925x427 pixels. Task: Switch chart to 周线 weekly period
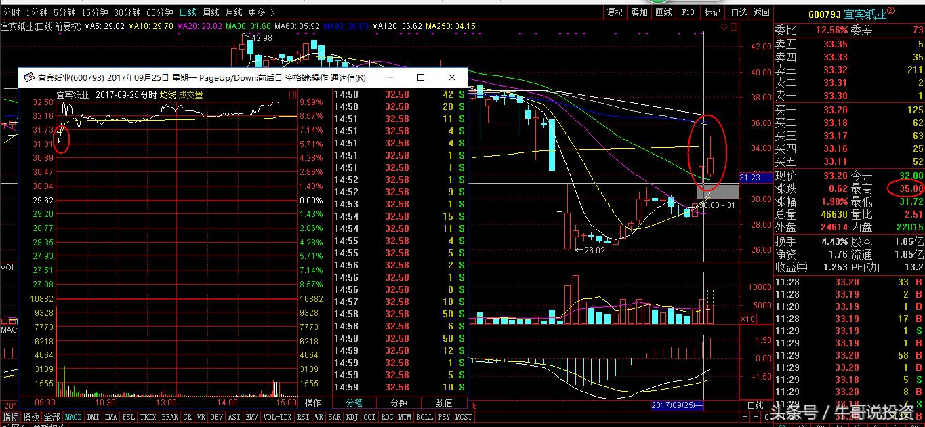click(x=211, y=12)
